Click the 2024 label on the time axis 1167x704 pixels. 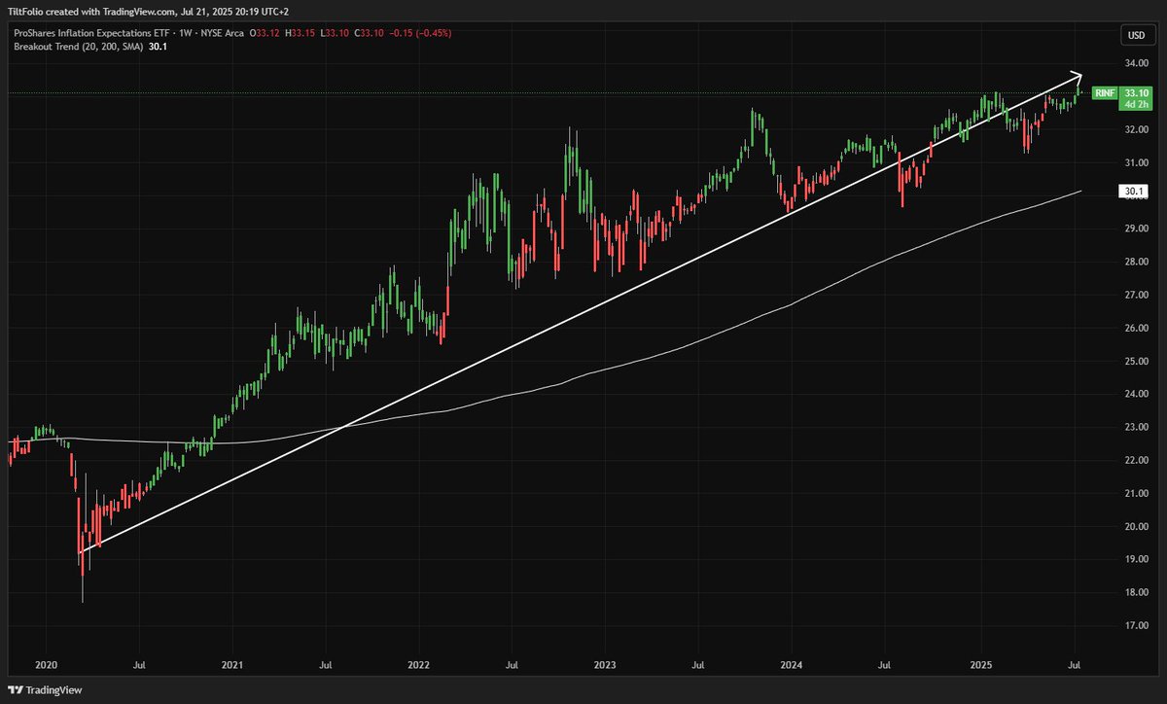[x=792, y=665]
